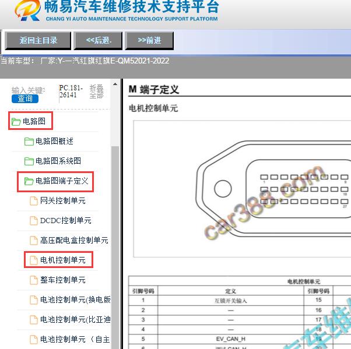Click pin number 3 cell
351x349 pixels.
click(x=143, y=320)
